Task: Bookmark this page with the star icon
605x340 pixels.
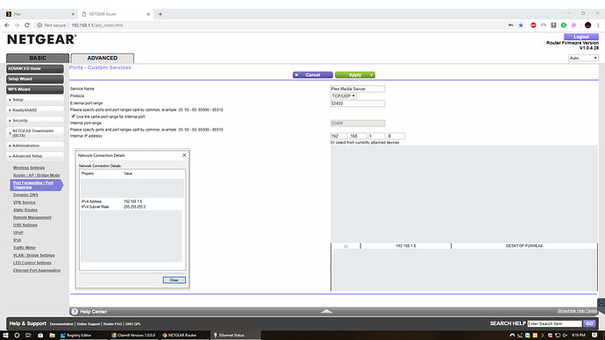Action: coord(521,25)
